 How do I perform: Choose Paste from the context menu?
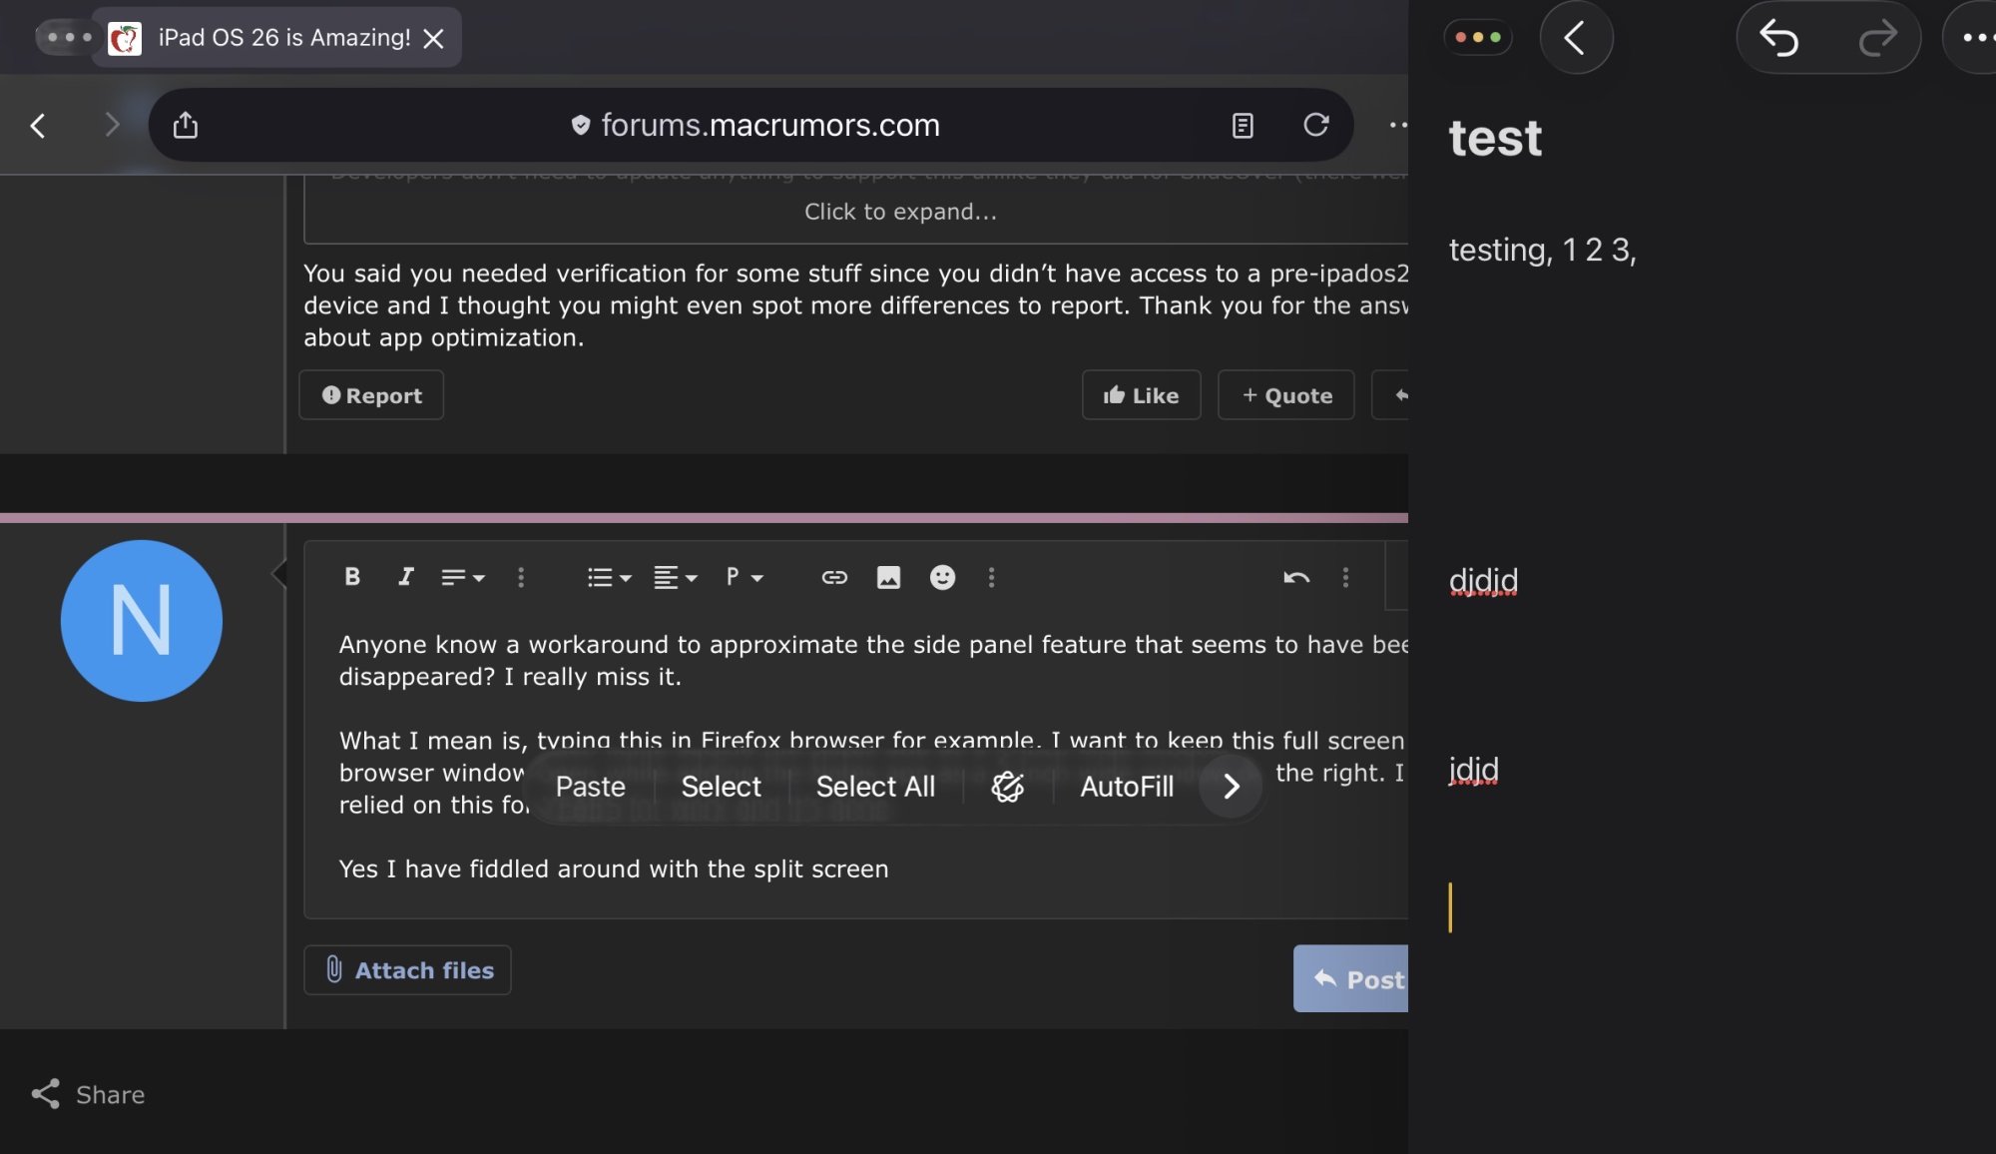pyautogui.click(x=590, y=787)
